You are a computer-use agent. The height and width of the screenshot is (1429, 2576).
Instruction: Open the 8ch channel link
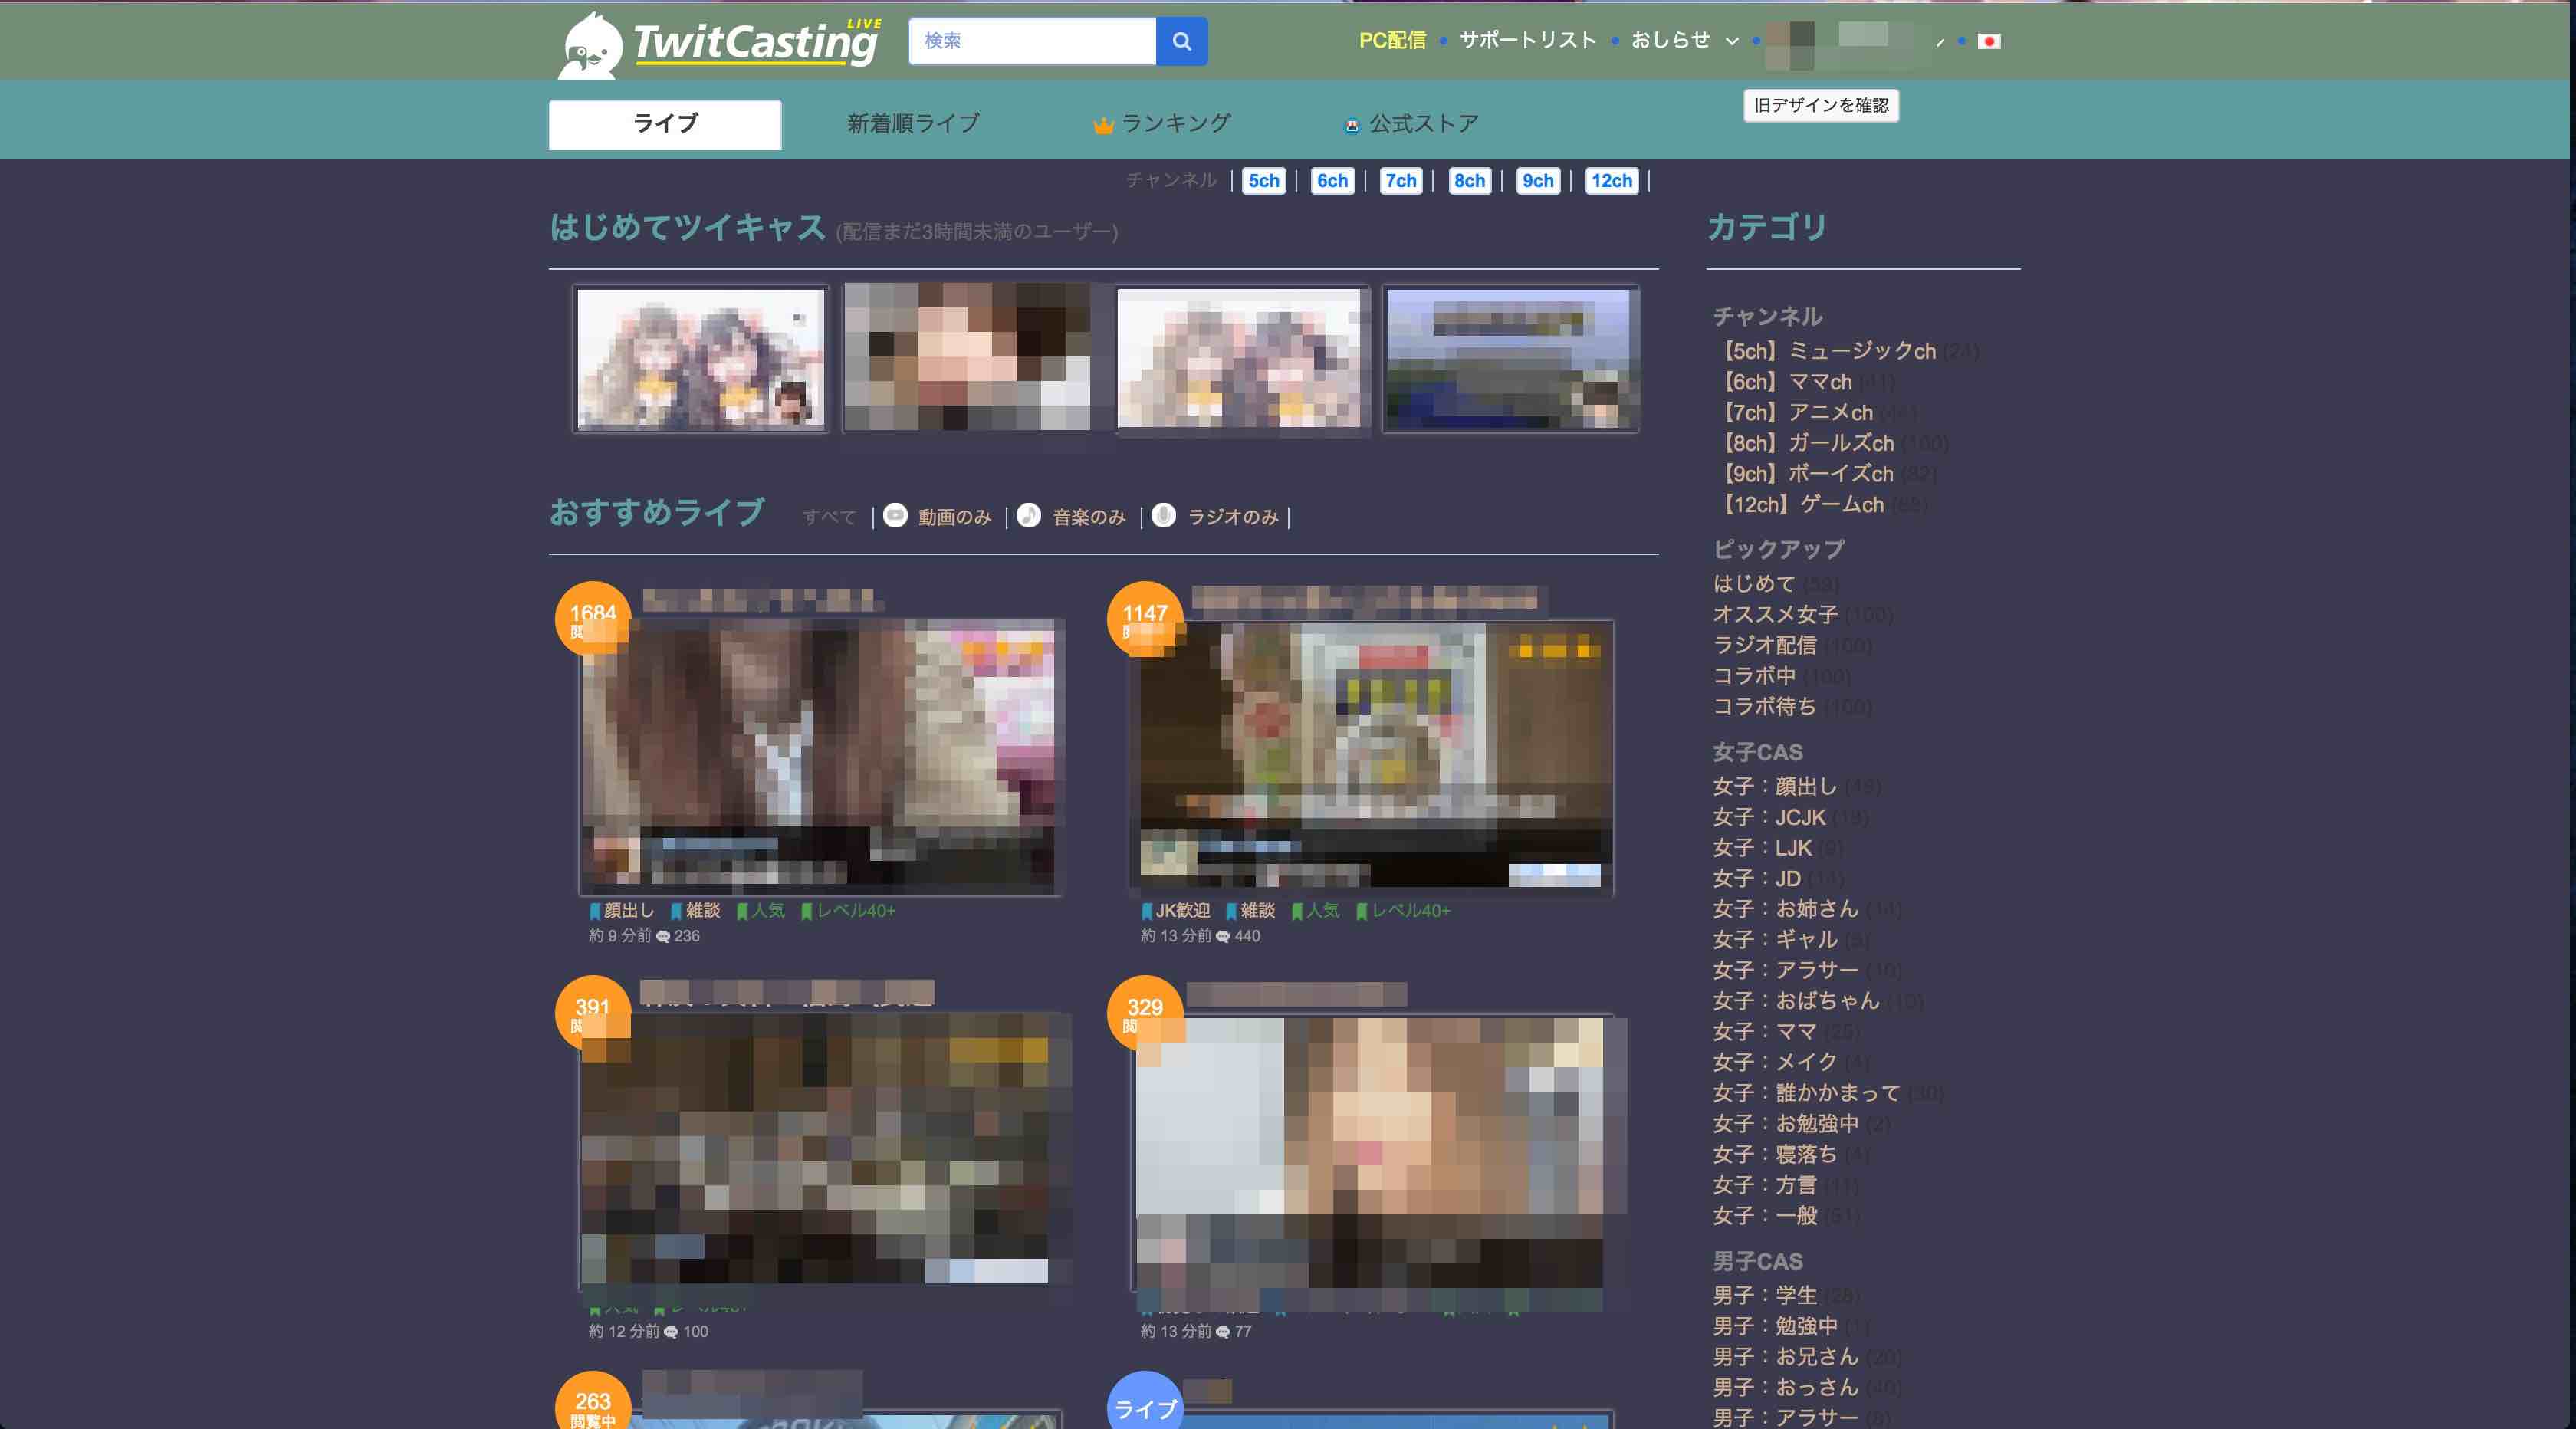point(1468,181)
